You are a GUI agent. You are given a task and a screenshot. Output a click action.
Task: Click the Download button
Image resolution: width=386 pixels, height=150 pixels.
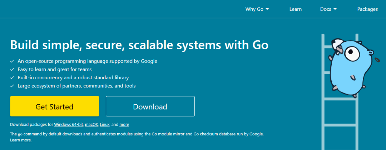(150, 106)
